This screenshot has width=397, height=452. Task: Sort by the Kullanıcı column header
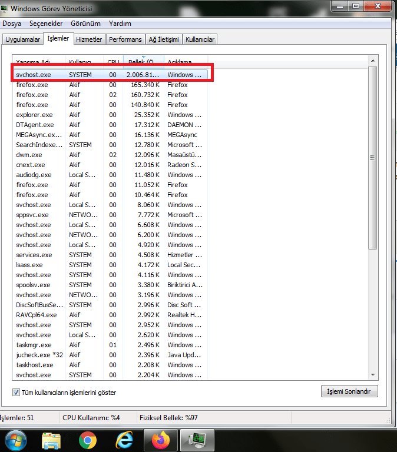click(x=84, y=62)
